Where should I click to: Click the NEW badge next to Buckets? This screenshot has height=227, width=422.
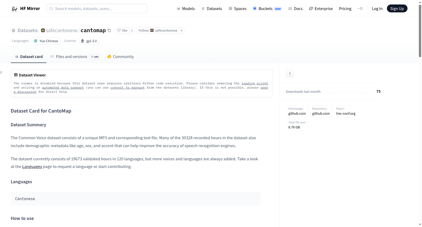click(x=278, y=9)
